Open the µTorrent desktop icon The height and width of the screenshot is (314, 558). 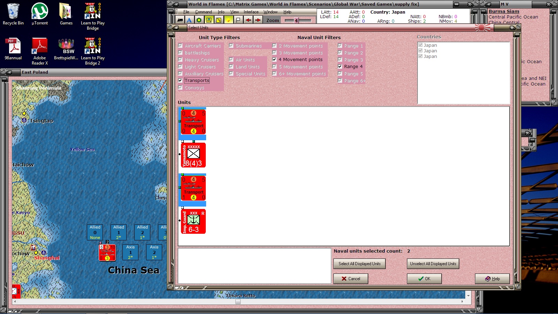(x=40, y=14)
